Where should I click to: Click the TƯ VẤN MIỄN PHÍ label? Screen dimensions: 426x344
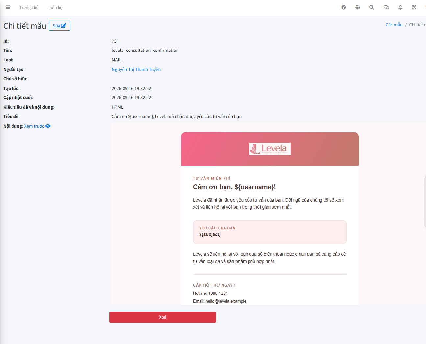(x=212, y=178)
